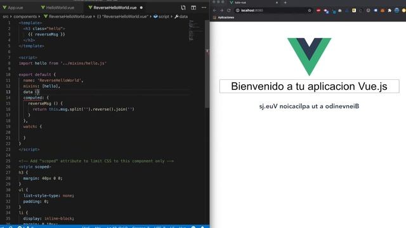
Task: Click "export default {" on line 10
Action: [37, 75]
